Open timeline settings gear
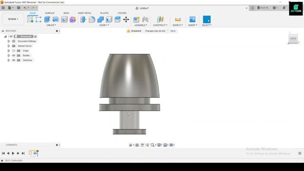Screen dimensions: 304x171 click(300, 153)
